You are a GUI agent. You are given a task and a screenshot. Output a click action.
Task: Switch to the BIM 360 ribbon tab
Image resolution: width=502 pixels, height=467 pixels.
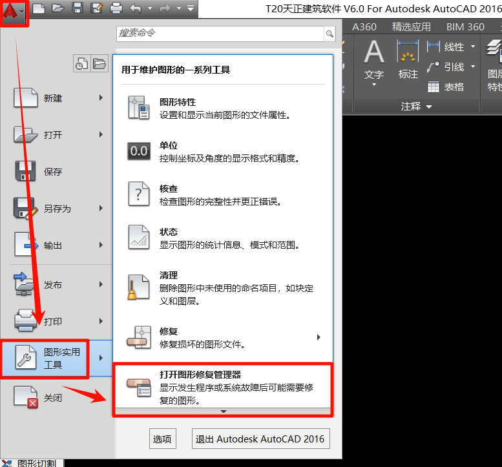[465, 27]
